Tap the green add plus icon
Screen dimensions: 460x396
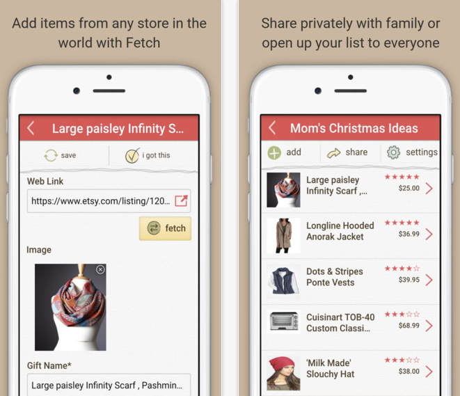[274, 153]
